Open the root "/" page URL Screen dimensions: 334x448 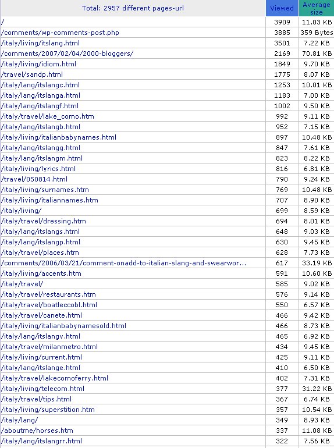(x=2, y=22)
